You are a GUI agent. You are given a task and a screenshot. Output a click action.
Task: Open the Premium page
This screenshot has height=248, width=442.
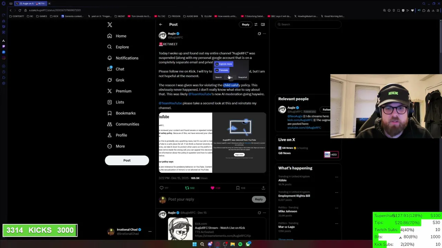(x=119, y=91)
